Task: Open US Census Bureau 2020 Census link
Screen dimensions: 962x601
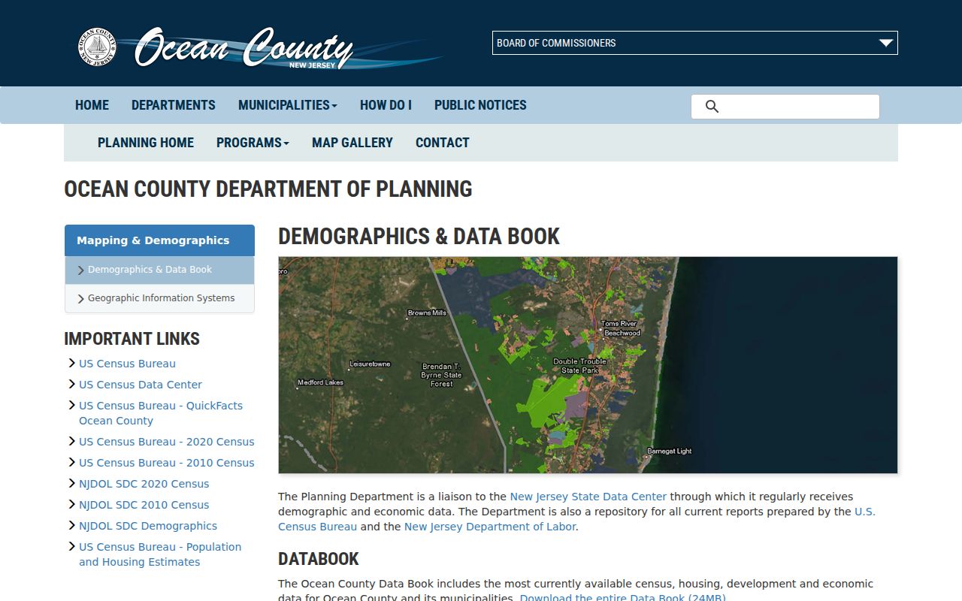Action: coord(167,442)
